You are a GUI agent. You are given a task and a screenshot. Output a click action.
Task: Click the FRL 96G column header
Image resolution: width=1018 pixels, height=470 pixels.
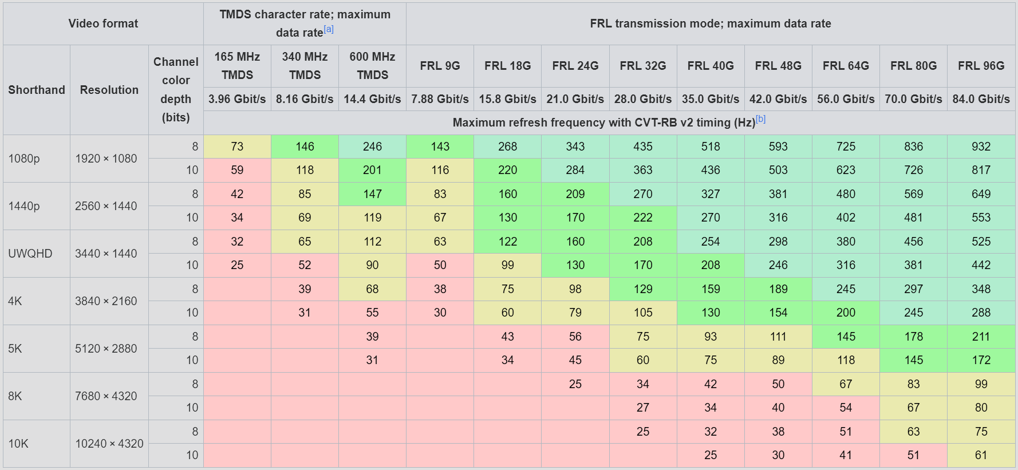click(981, 66)
